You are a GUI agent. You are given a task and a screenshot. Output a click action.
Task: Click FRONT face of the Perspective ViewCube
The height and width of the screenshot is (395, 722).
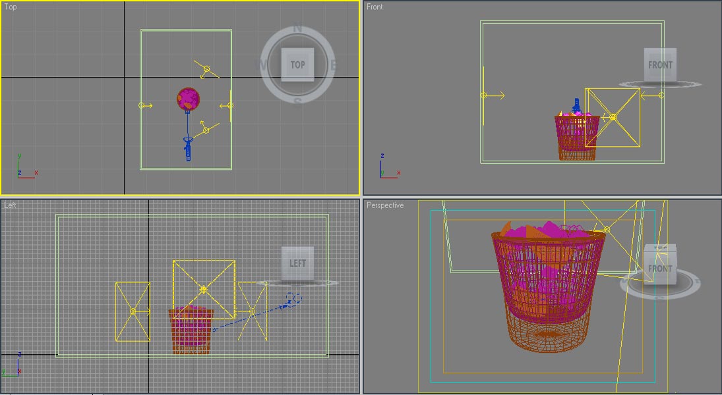pos(660,269)
